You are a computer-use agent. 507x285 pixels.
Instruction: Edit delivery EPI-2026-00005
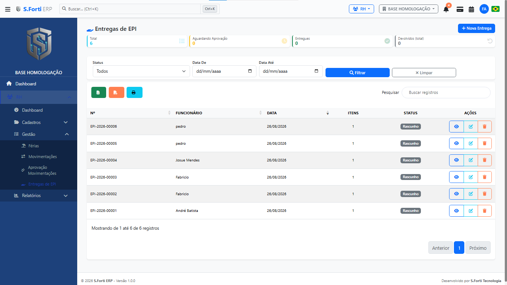tap(471, 143)
